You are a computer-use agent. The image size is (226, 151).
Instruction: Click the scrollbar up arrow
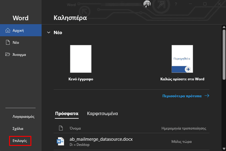click(x=224, y=27)
